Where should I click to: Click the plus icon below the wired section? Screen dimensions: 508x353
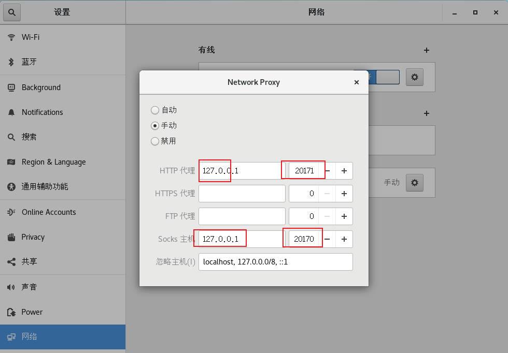point(426,113)
